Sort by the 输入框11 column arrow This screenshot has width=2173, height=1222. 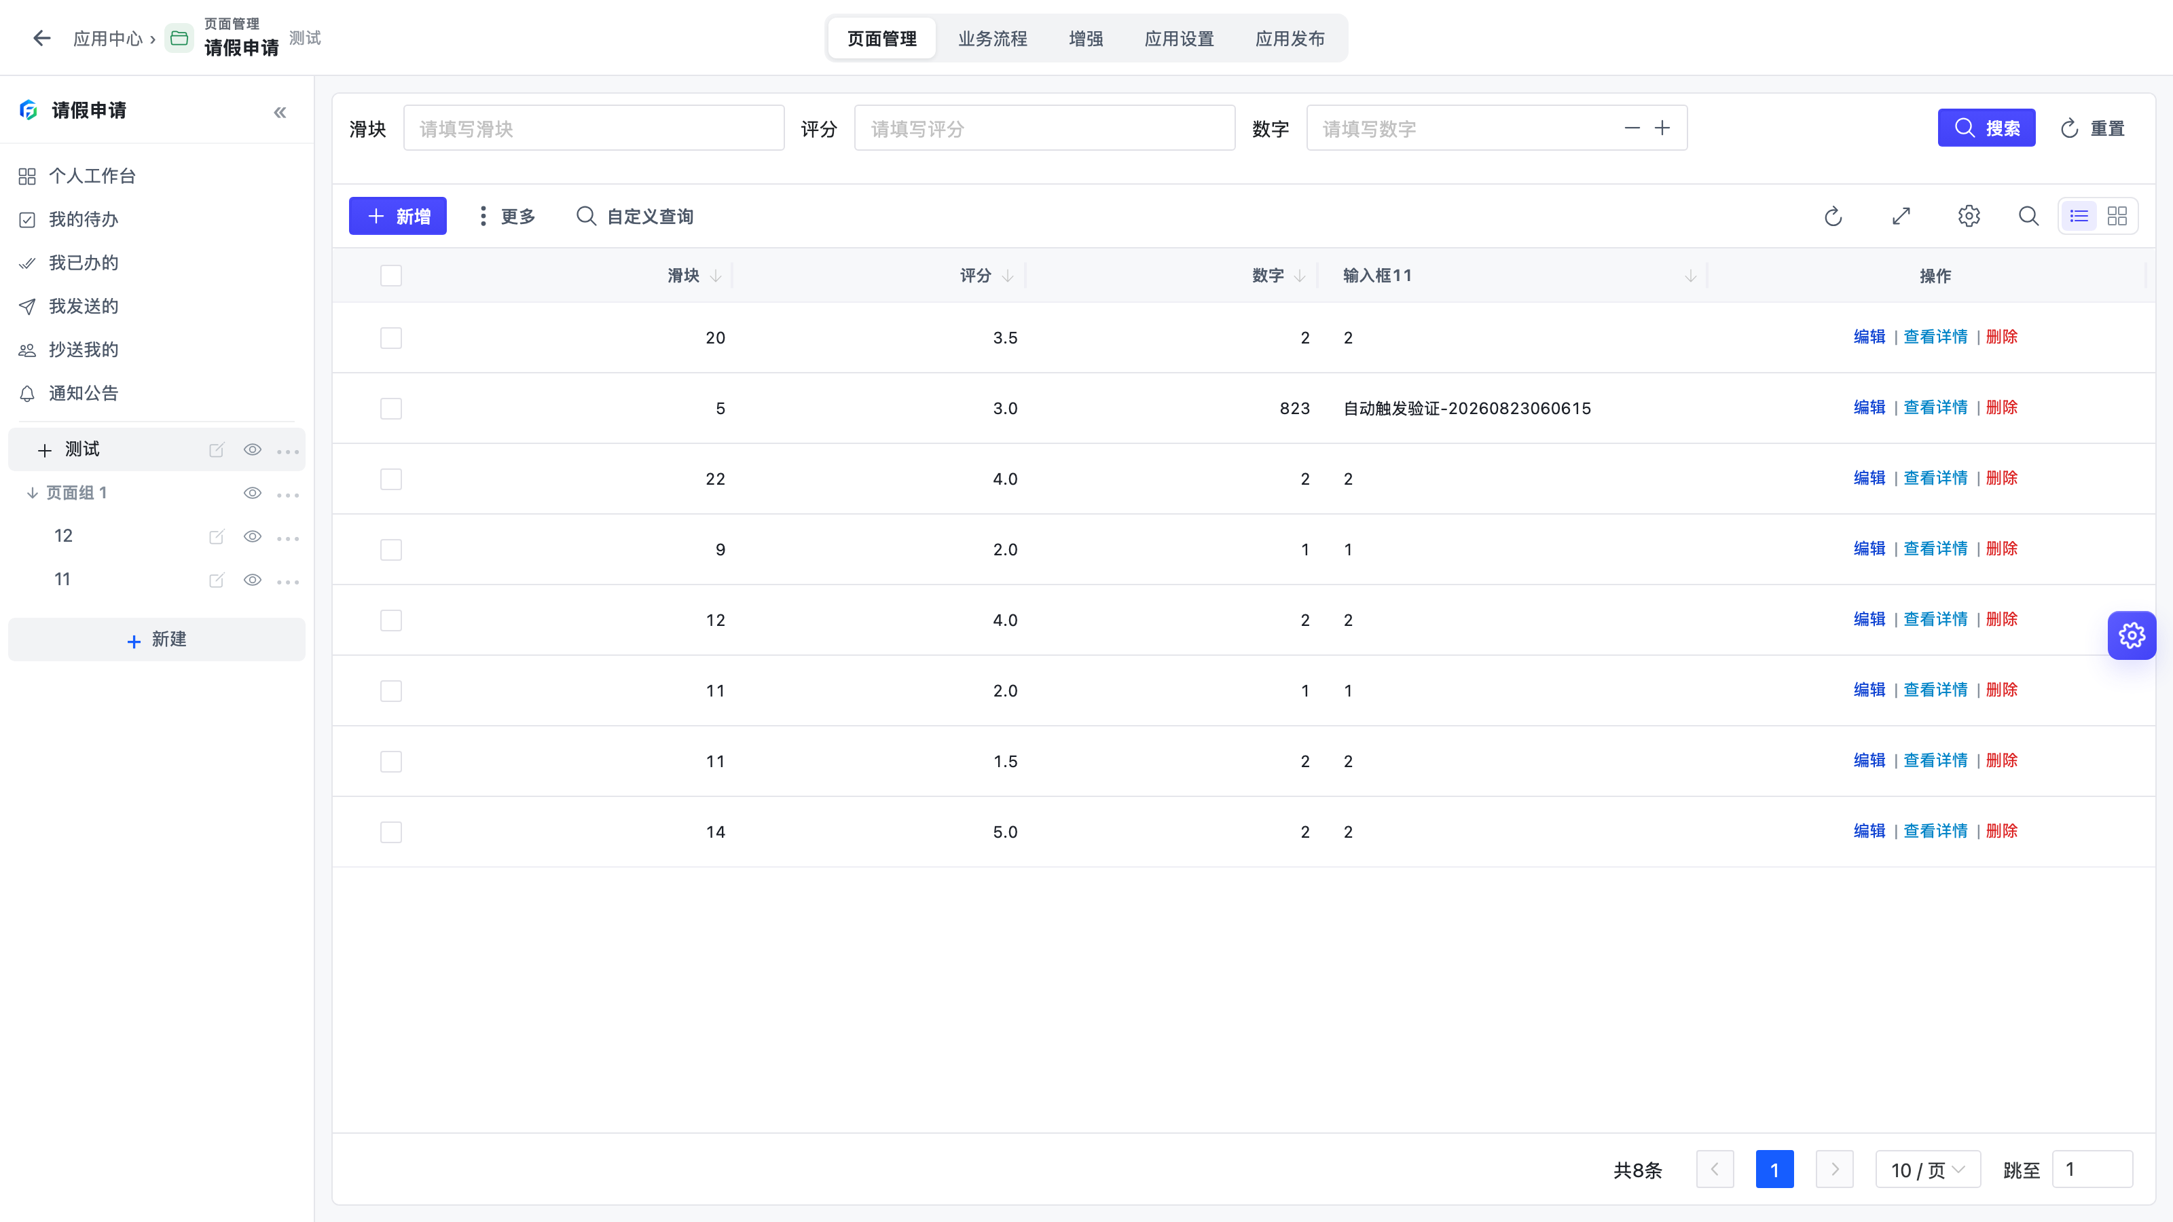1690,276
